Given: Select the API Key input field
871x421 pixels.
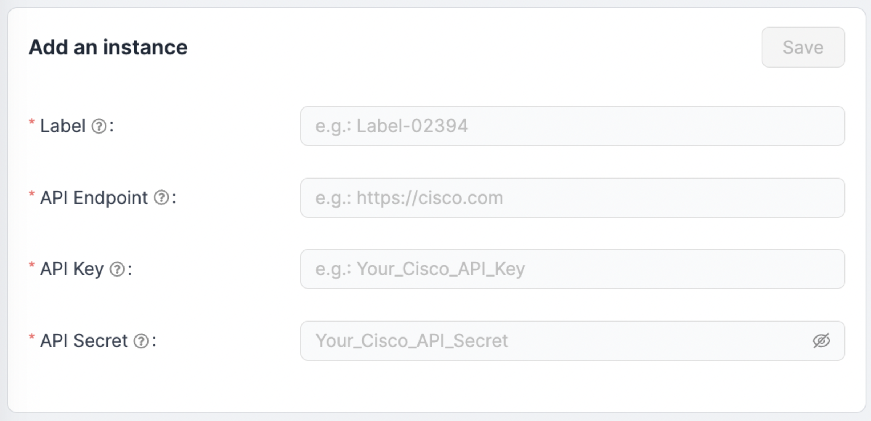Looking at the screenshot, I should [x=572, y=269].
